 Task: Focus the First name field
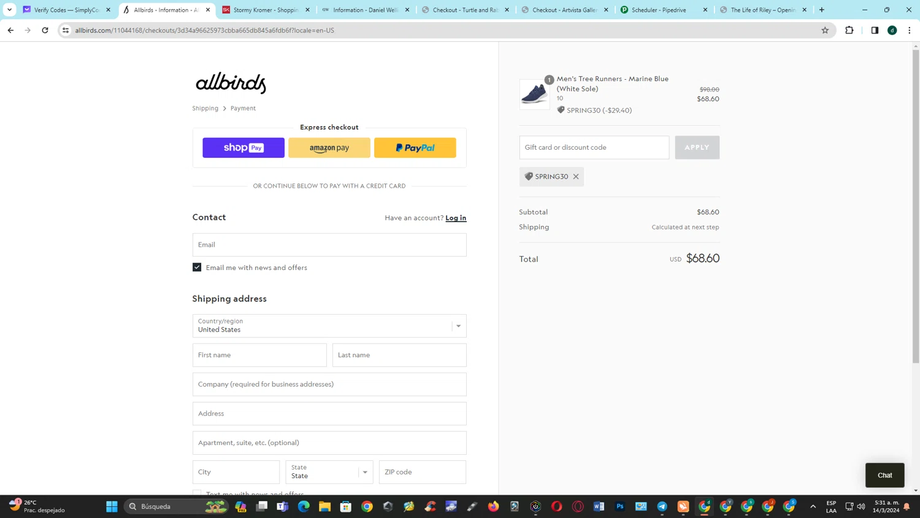[259, 355]
